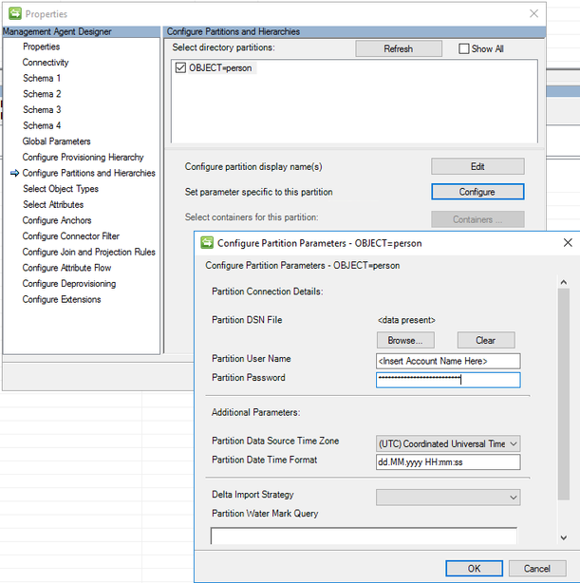Viewport: 580px width, 583px height.
Task: Click the Configure partition parameter button
Action: coord(477,192)
